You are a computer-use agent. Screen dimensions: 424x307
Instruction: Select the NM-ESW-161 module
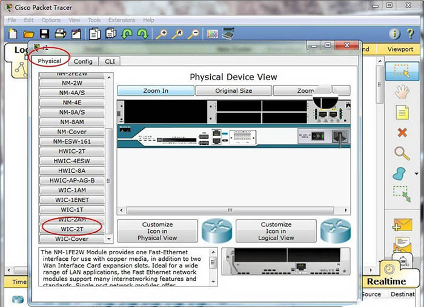(72, 141)
